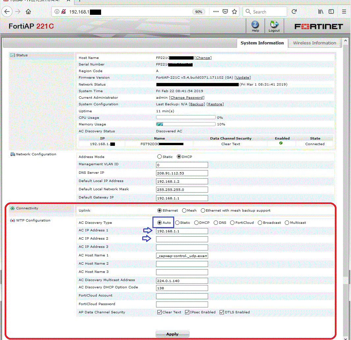Set AC Discovery Type to DHCP

pyautogui.click(x=196, y=223)
